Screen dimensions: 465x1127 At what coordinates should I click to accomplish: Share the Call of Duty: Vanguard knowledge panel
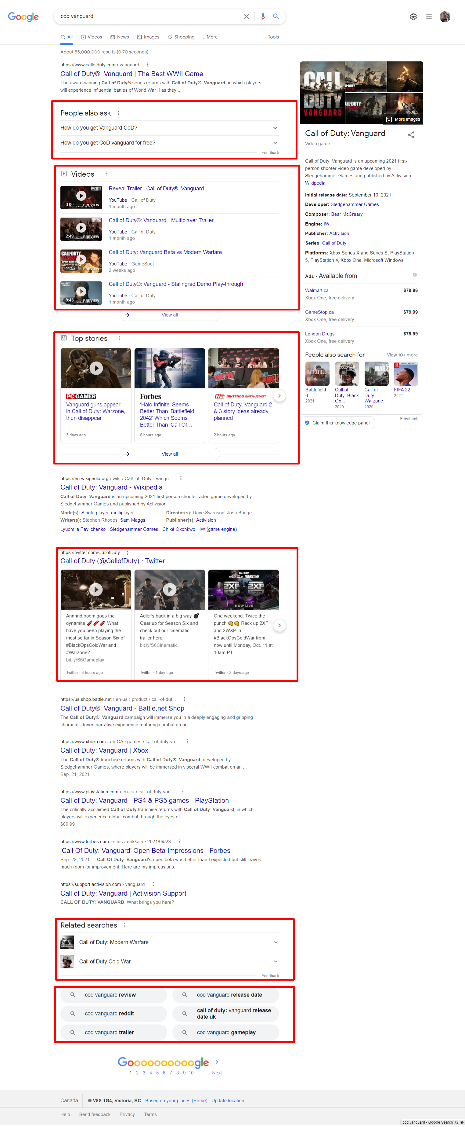[x=411, y=135]
